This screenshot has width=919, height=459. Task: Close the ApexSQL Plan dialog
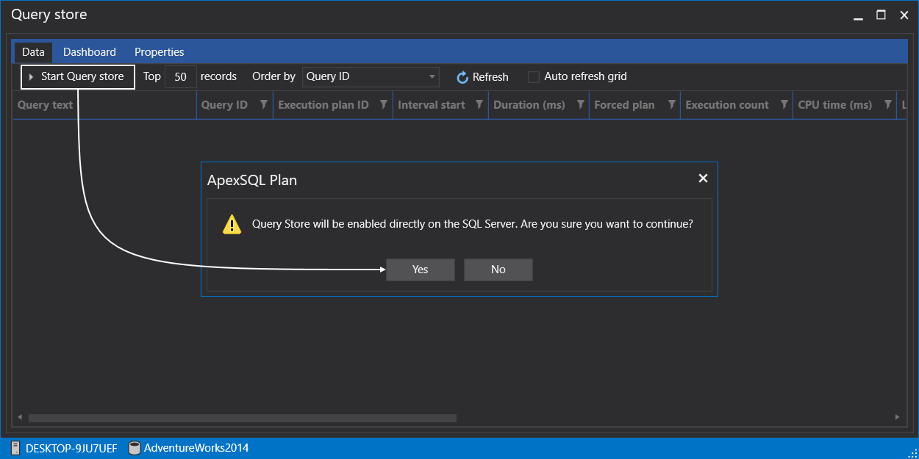703,178
